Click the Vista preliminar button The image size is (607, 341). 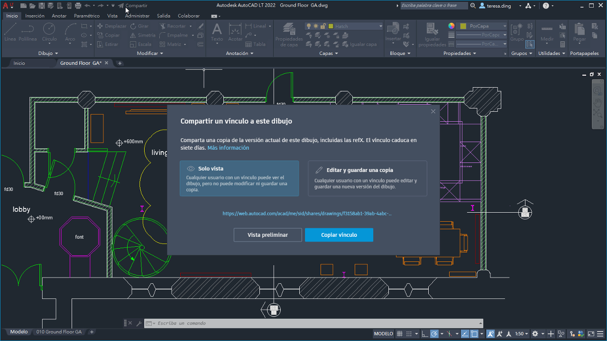(x=267, y=235)
